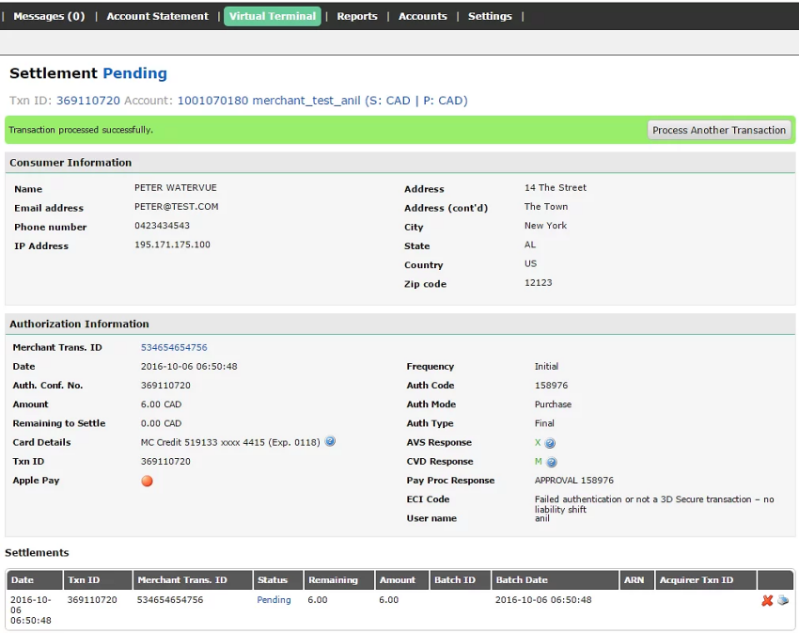Open the Accounts menu
The image size is (799, 633).
422,16
